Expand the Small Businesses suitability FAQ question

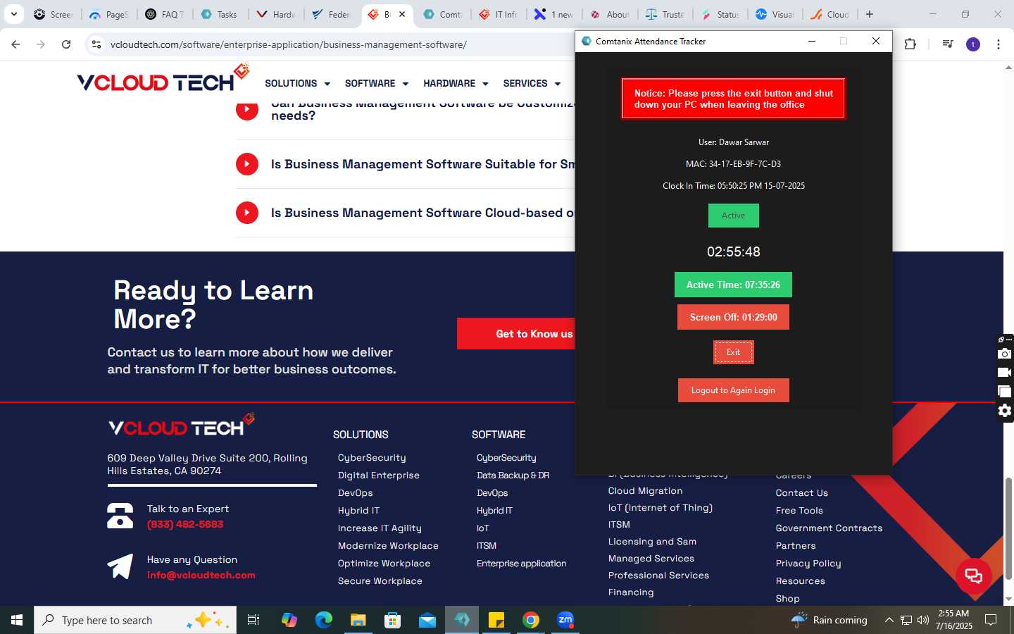[x=406, y=164]
